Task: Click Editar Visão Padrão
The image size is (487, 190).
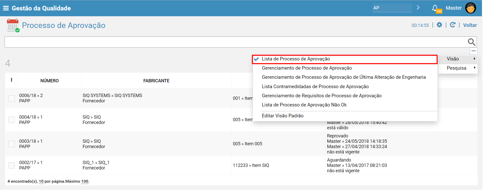Action: [x=282, y=116]
